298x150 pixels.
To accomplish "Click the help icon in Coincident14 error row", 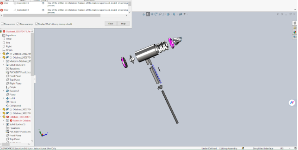I will [x=43, y=10].
